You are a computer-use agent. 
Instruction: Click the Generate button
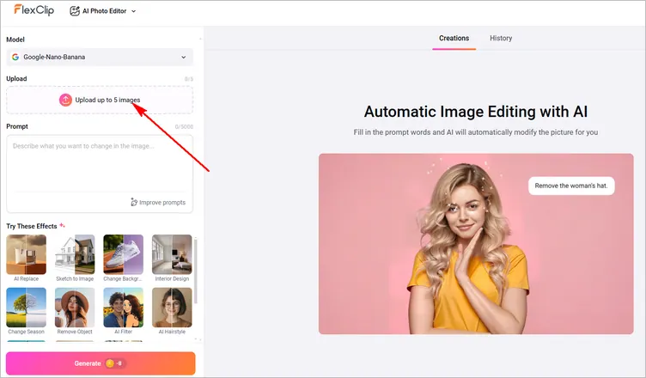coord(101,363)
